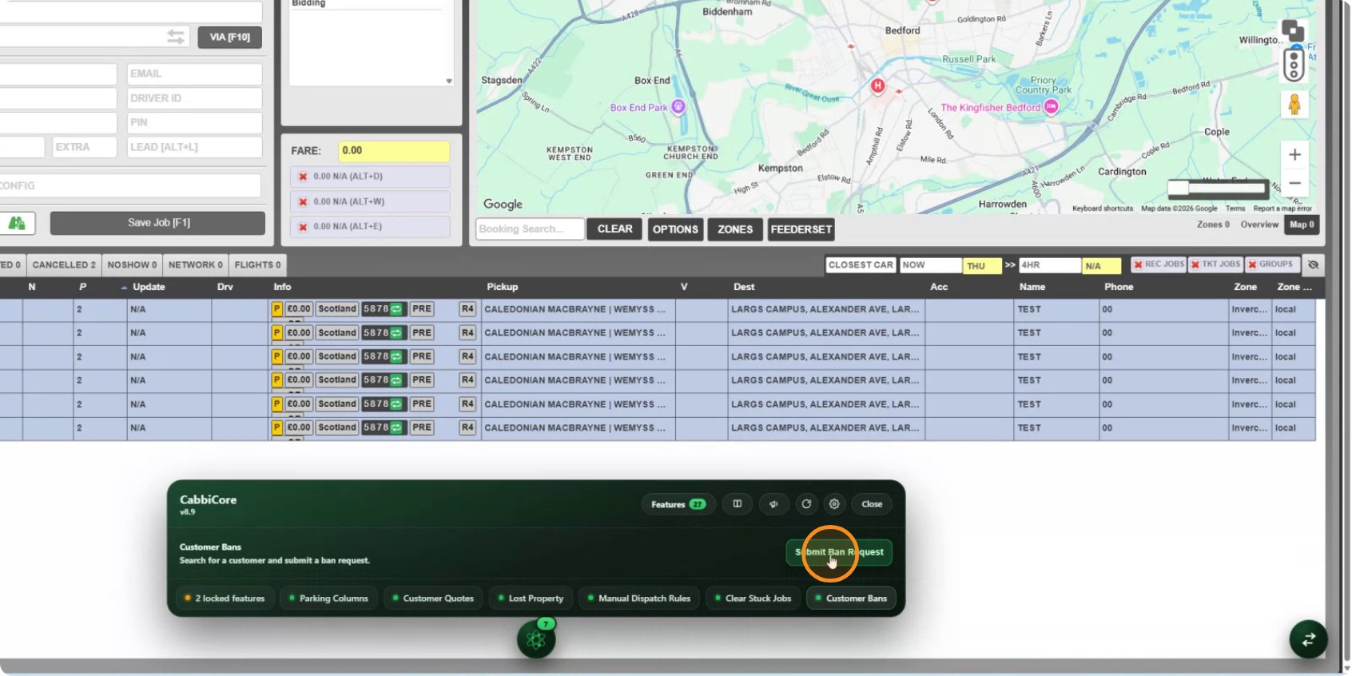Click the FEEDERSET button

click(x=801, y=229)
